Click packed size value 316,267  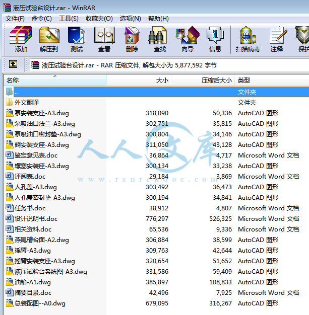pyautogui.click(x=220, y=303)
